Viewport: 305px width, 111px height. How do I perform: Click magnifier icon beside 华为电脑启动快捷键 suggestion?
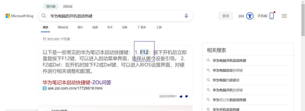pyautogui.click(x=208, y=70)
